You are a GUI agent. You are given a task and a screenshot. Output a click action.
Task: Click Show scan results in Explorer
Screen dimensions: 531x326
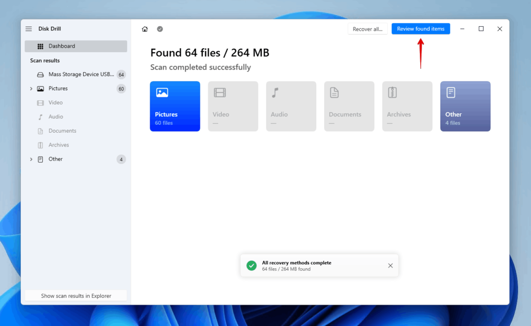[x=75, y=295]
